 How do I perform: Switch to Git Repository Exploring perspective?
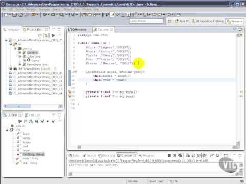(208, 21)
